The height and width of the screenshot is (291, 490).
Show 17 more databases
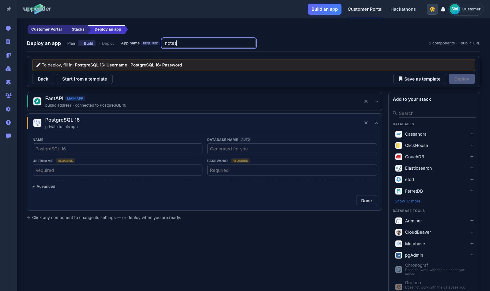(x=407, y=201)
